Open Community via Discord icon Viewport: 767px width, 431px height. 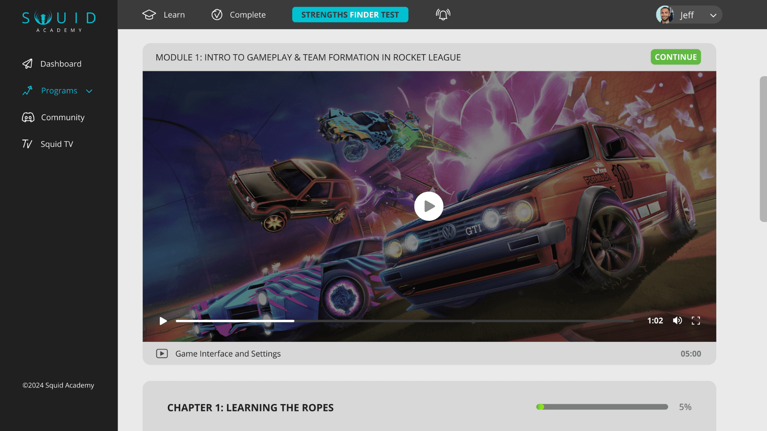click(28, 117)
